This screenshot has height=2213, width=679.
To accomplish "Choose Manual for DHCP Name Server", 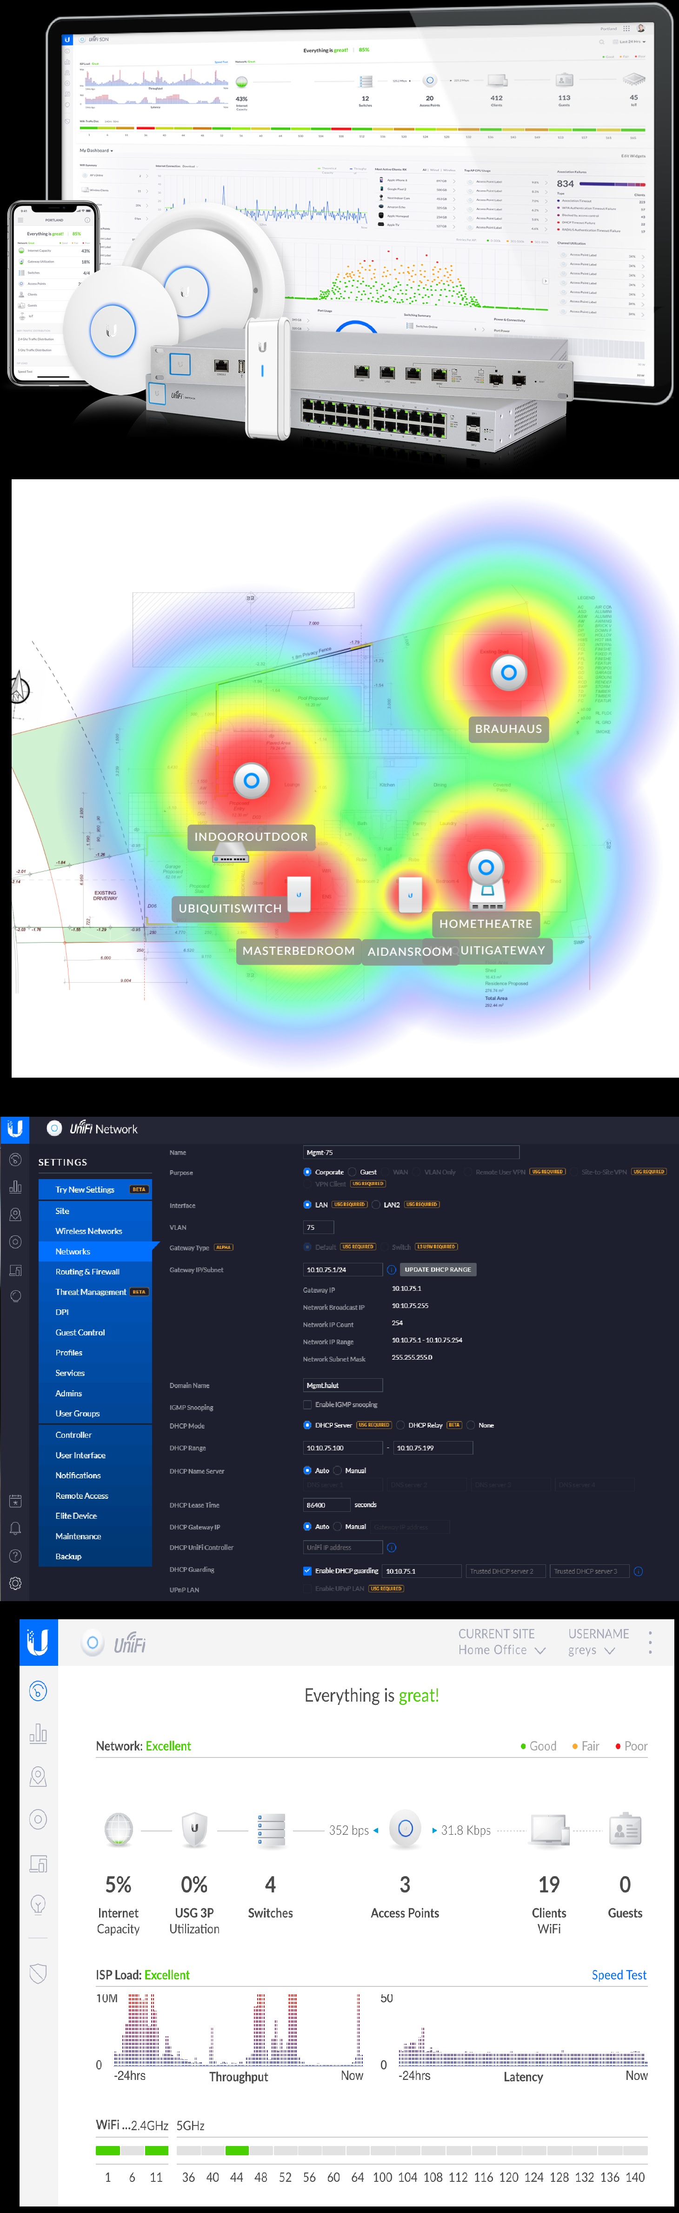I will point(337,1471).
